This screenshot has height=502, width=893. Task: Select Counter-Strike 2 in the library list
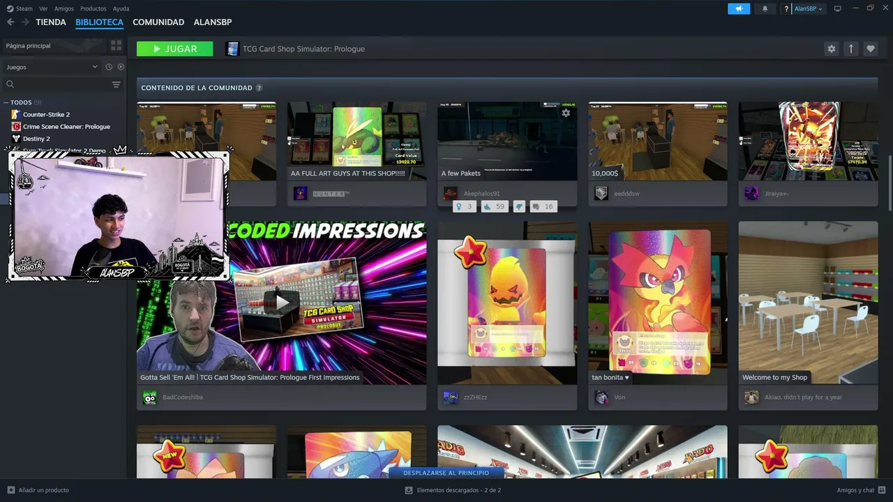46,114
